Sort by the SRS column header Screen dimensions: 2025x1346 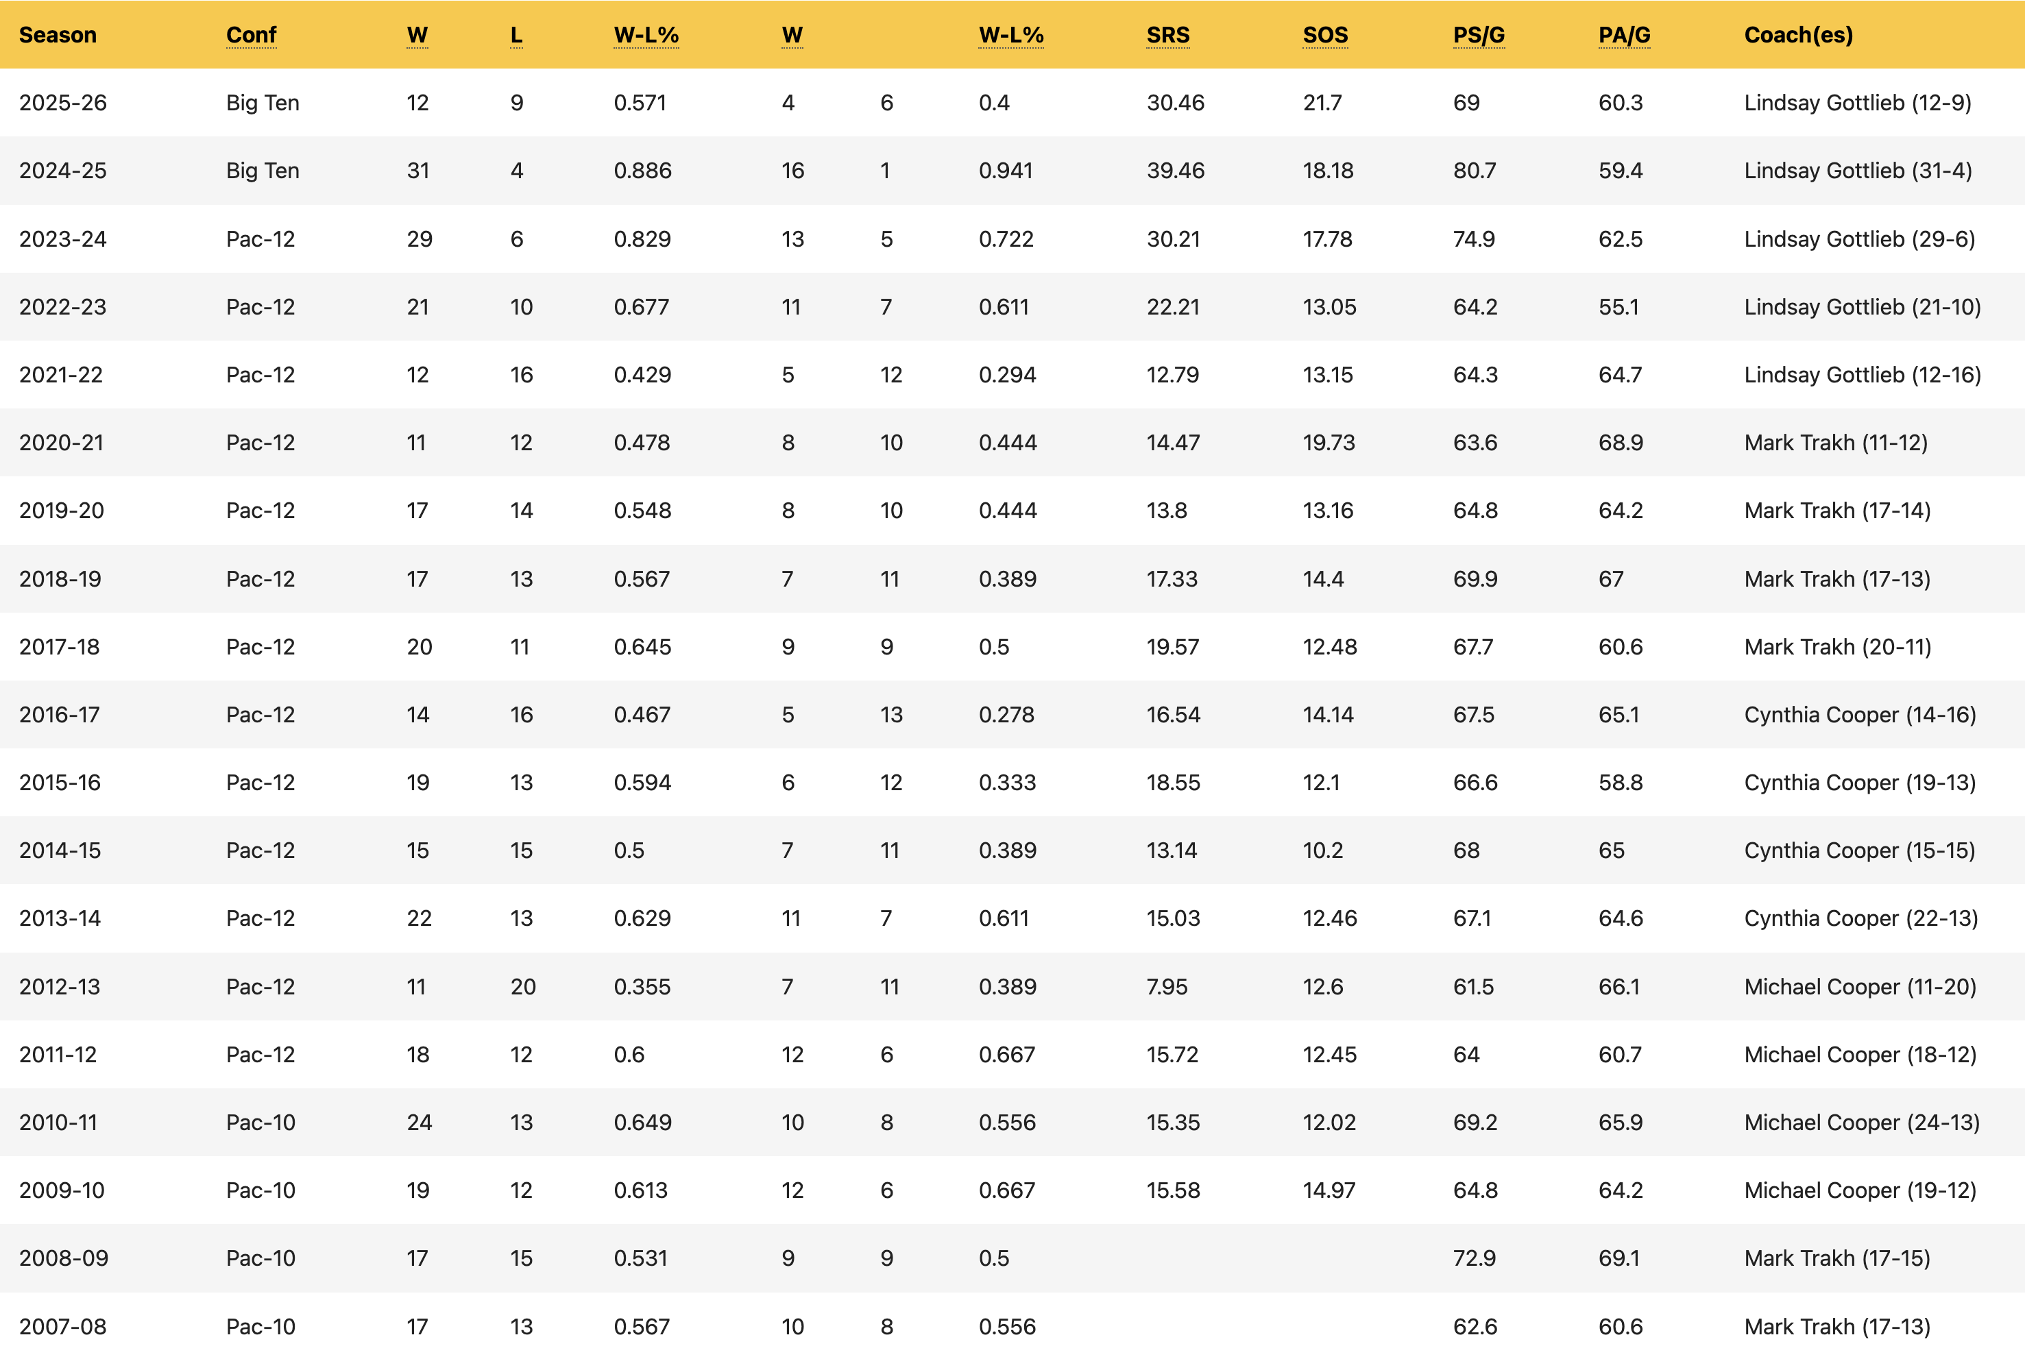click(x=1167, y=35)
